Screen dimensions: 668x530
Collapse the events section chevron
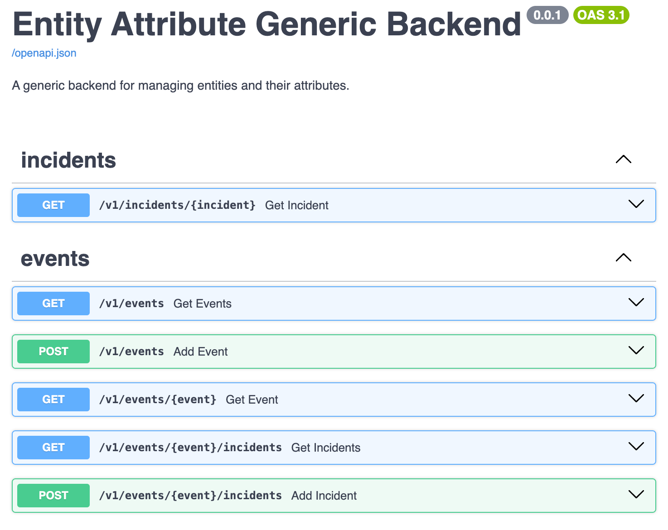coord(624,258)
